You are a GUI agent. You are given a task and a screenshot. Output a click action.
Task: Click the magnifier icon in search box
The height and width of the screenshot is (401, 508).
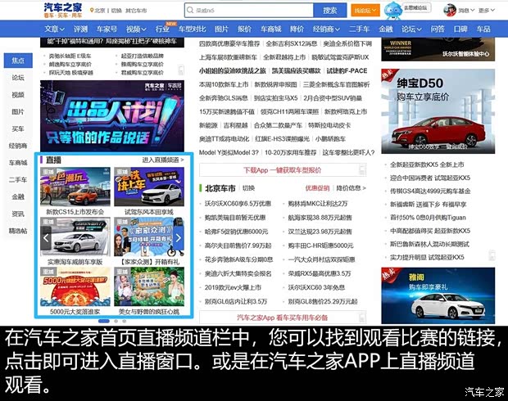[x=190, y=10]
